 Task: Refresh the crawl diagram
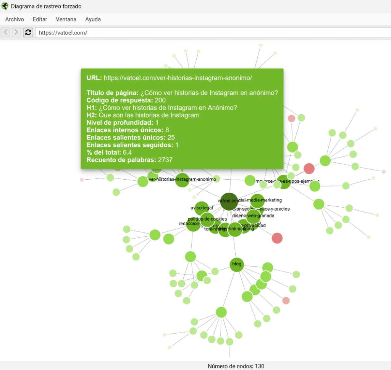point(28,32)
